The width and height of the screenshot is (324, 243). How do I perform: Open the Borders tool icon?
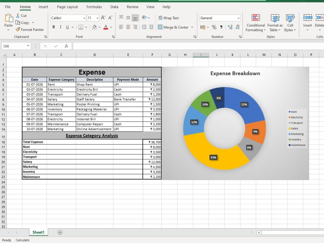point(81,27)
